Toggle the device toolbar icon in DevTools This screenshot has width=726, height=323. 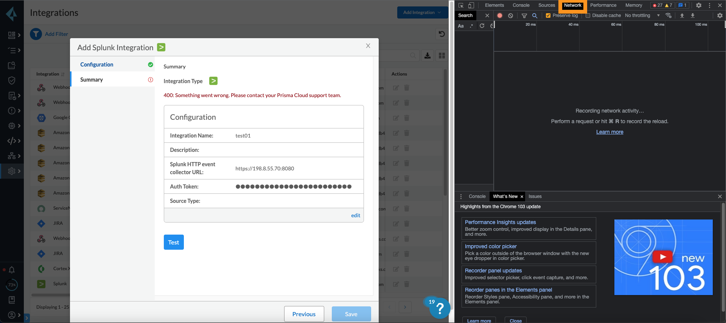tap(471, 5)
